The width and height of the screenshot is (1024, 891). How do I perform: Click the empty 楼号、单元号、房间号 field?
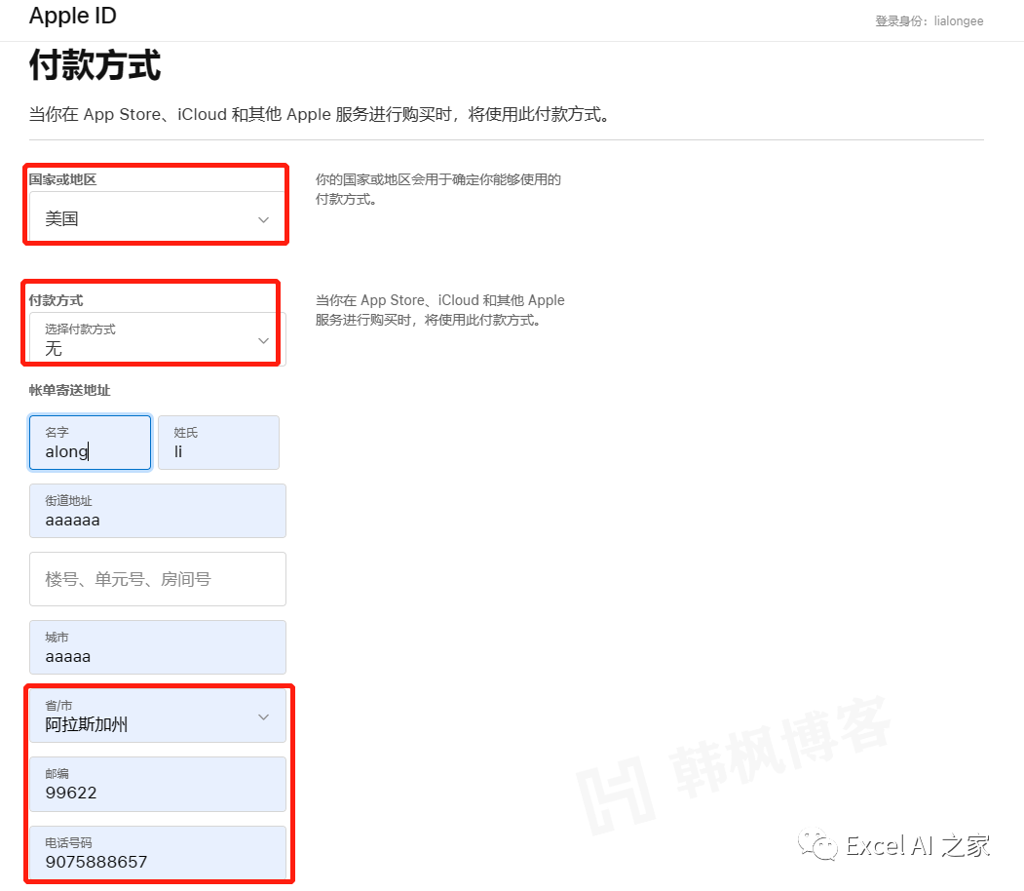click(x=156, y=578)
